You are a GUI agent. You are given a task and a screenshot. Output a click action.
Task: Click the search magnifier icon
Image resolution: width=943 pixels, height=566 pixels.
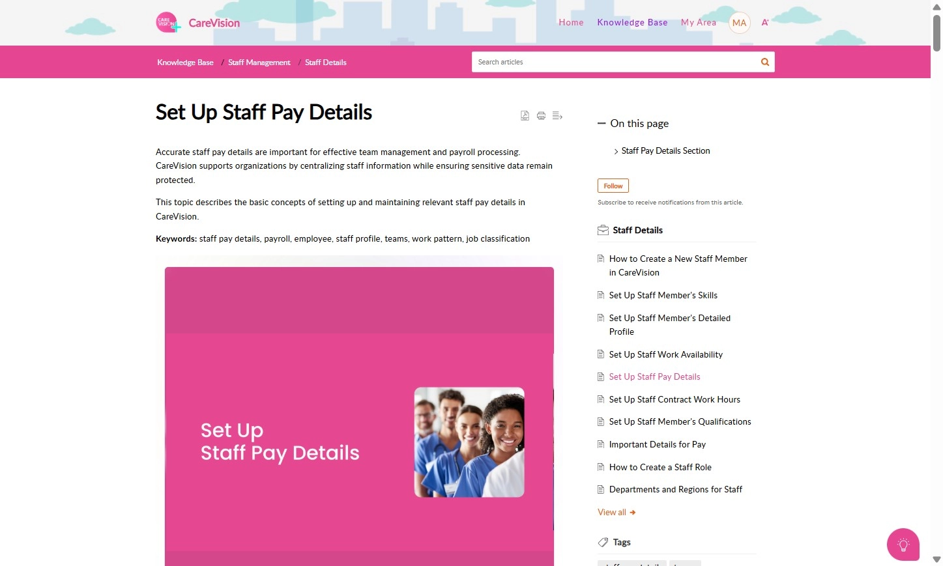tap(765, 62)
